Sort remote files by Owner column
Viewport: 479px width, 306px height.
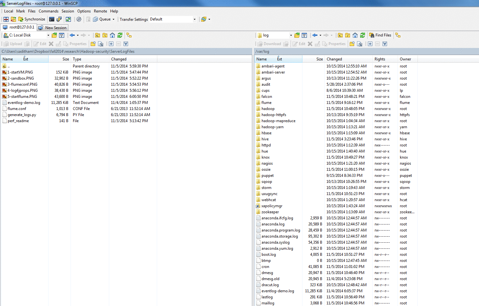pyautogui.click(x=407, y=59)
